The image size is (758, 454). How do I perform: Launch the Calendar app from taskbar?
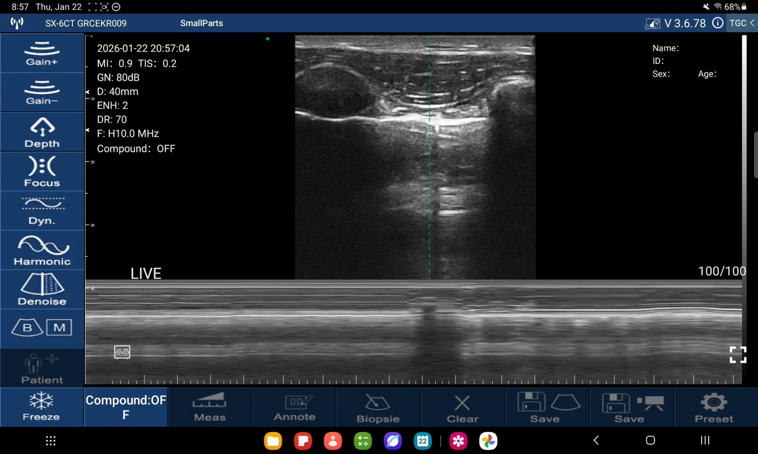click(x=423, y=441)
